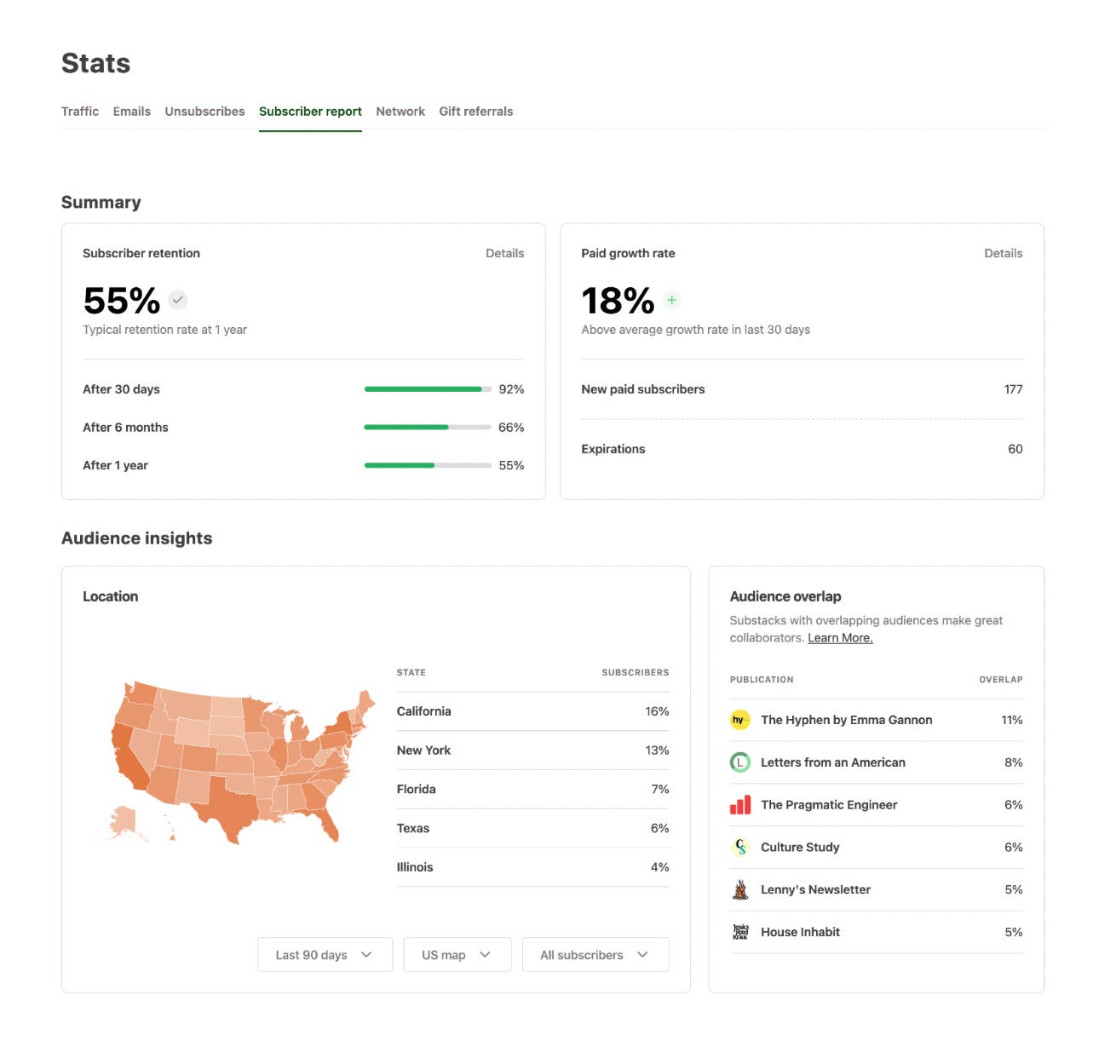The width and height of the screenshot is (1116, 1041).
Task: Open Subscriber retention Details
Action: [505, 253]
